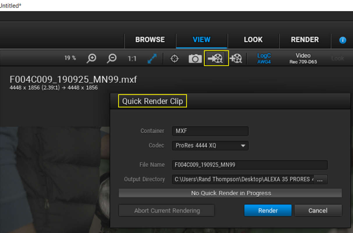Click Abort Current Rendering button
The image size is (353, 233).
pyautogui.click(x=167, y=210)
